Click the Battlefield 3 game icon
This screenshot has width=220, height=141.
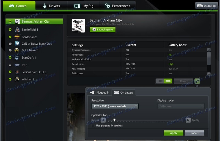(x=17, y=30)
